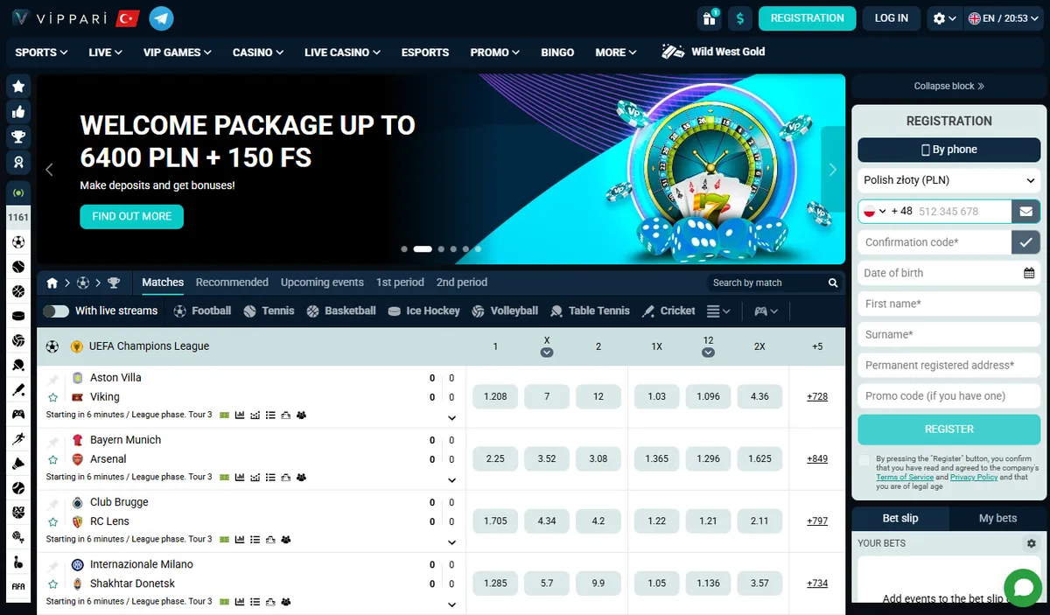
Task: Open date of birth calendar icon
Action: [1029, 273]
